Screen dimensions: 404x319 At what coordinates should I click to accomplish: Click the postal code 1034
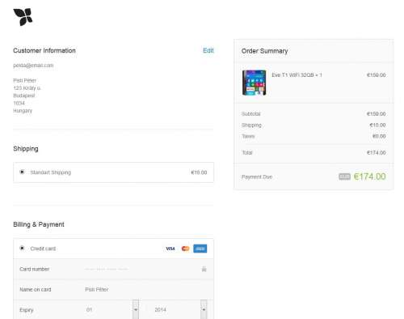19,103
